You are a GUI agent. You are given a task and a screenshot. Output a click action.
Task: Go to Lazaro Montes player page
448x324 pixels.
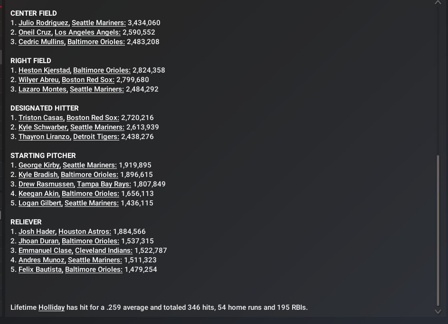(43, 89)
